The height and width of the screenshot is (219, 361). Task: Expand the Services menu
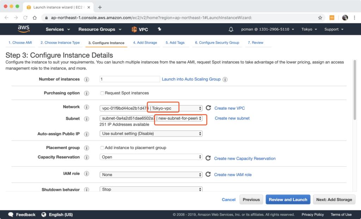point(58,29)
